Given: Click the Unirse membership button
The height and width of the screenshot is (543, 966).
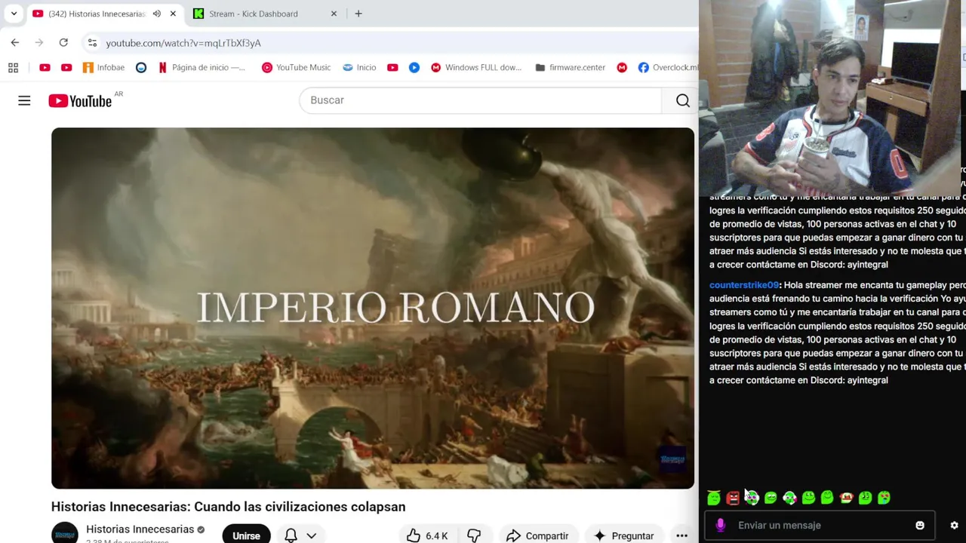Looking at the screenshot, I should (x=246, y=534).
